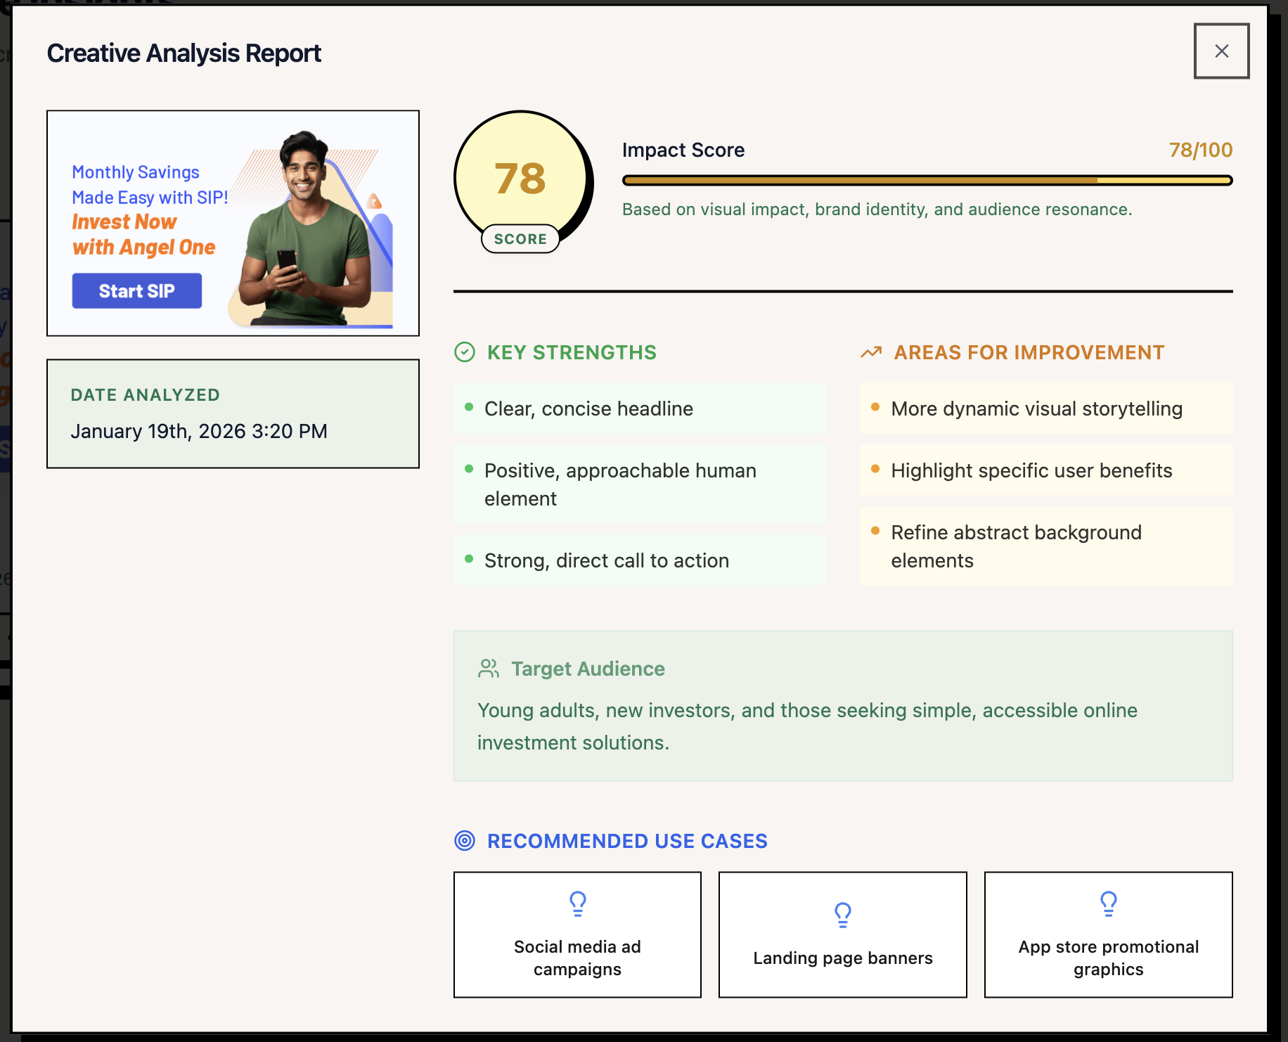The height and width of the screenshot is (1042, 1288).
Task: Select the Clear, concise headline strength item
Action: 639,409
